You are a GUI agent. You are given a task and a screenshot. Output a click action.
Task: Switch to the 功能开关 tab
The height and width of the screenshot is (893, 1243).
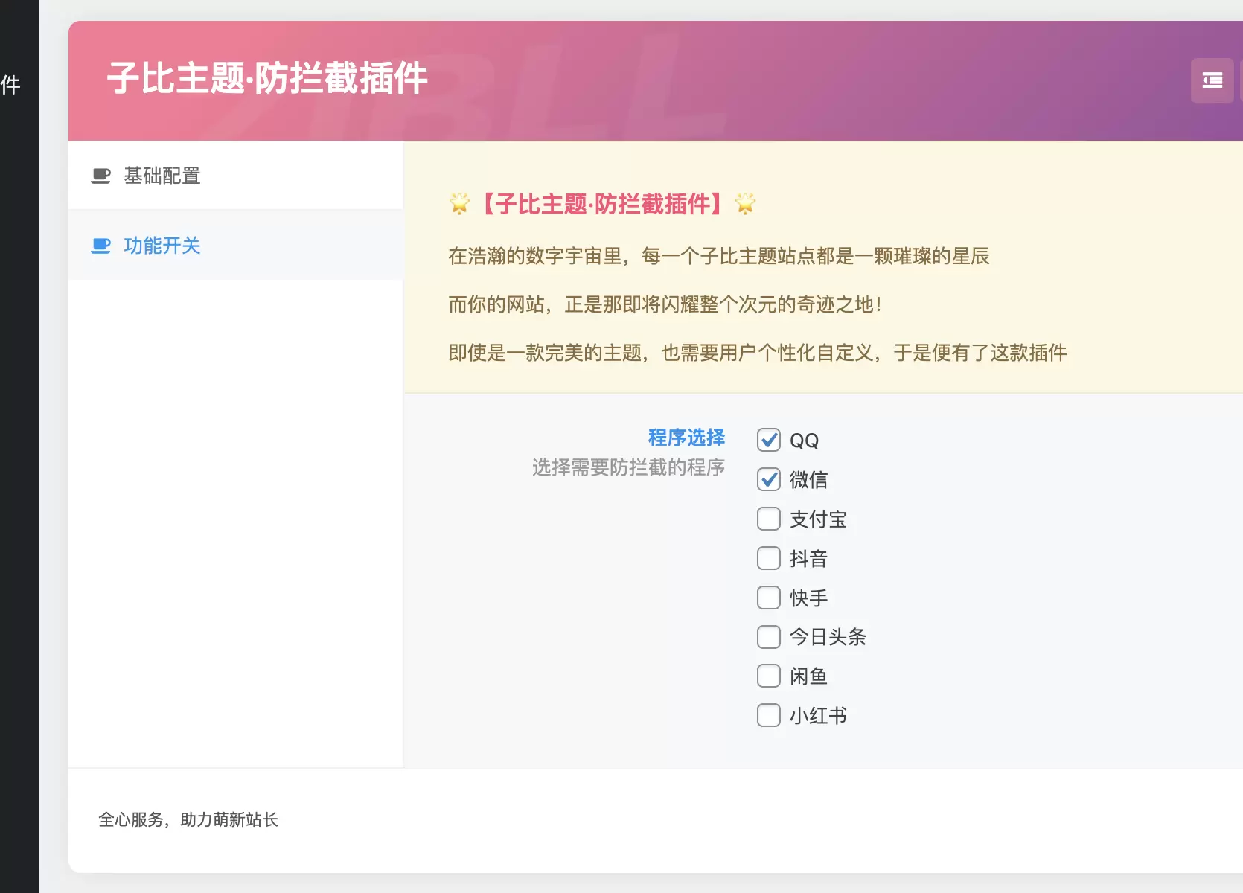236,246
